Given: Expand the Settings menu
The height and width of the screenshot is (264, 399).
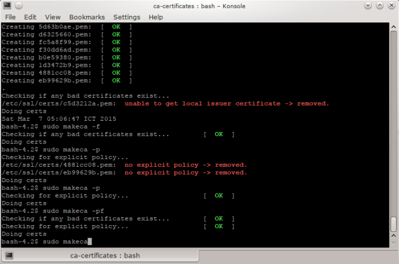Looking at the screenshot, I should tap(127, 17).
